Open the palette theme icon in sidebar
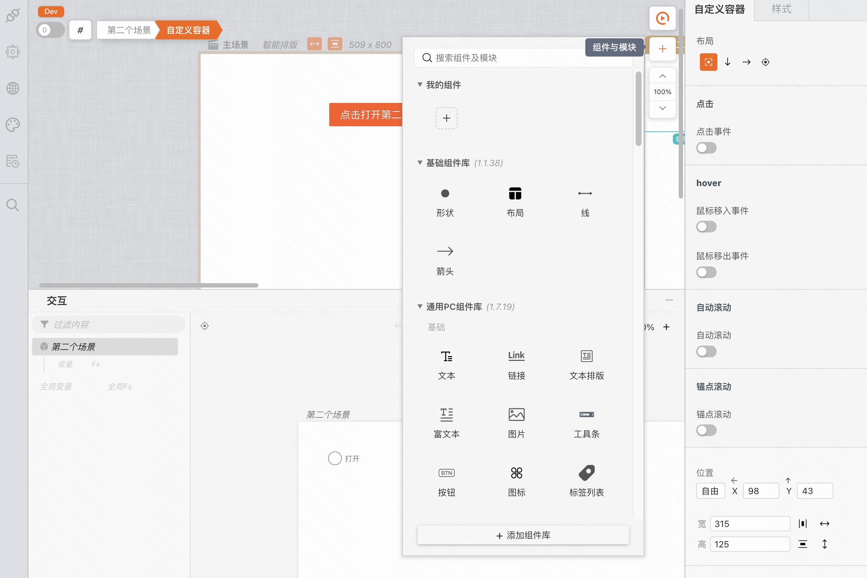Image resolution: width=867 pixels, height=578 pixels. coord(13,125)
